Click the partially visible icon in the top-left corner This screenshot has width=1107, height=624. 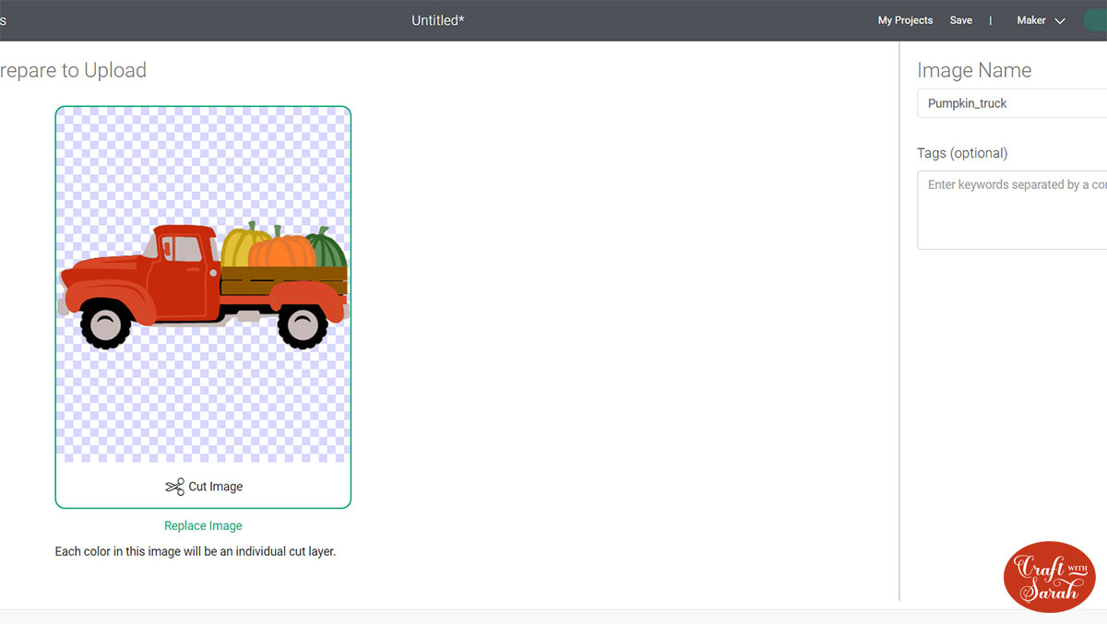tap(4, 20)
